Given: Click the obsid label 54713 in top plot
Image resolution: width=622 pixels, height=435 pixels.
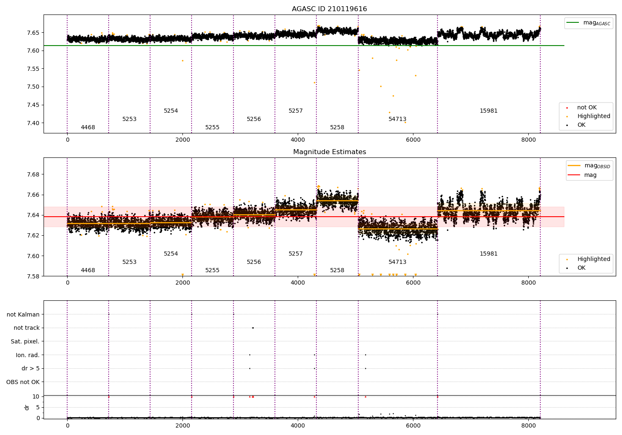Looking at the screenshot, I should 397,119.
